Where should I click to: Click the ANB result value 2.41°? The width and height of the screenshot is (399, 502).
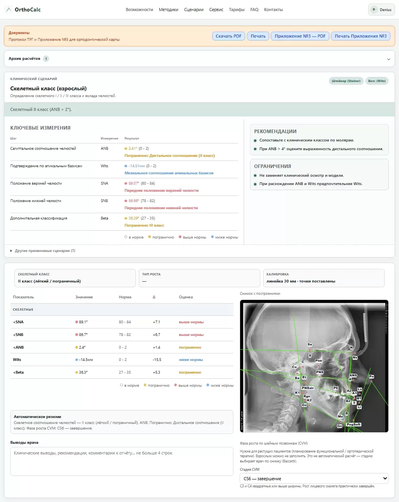click(133, 149)
